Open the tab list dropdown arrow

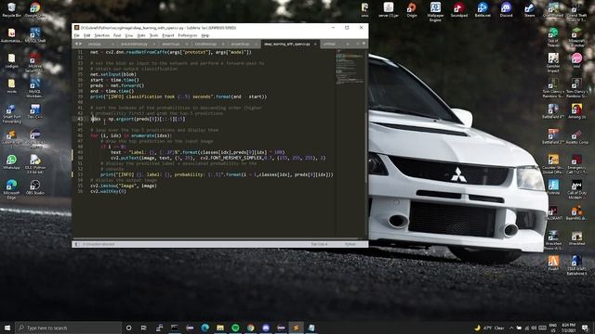pyautogui.click(x=364, y=44)
